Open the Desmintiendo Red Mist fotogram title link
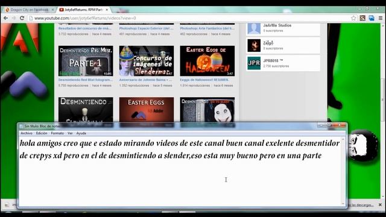The image size is (386, 217). coord(86,80)
